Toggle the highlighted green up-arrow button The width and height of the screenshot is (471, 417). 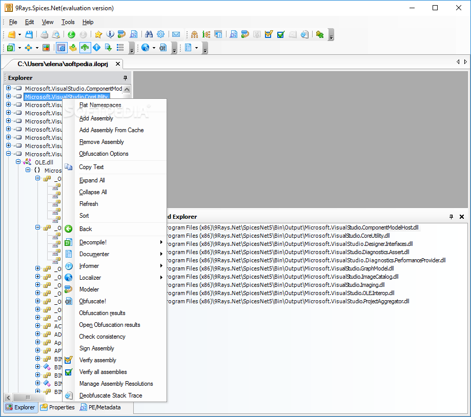[85, 48]
